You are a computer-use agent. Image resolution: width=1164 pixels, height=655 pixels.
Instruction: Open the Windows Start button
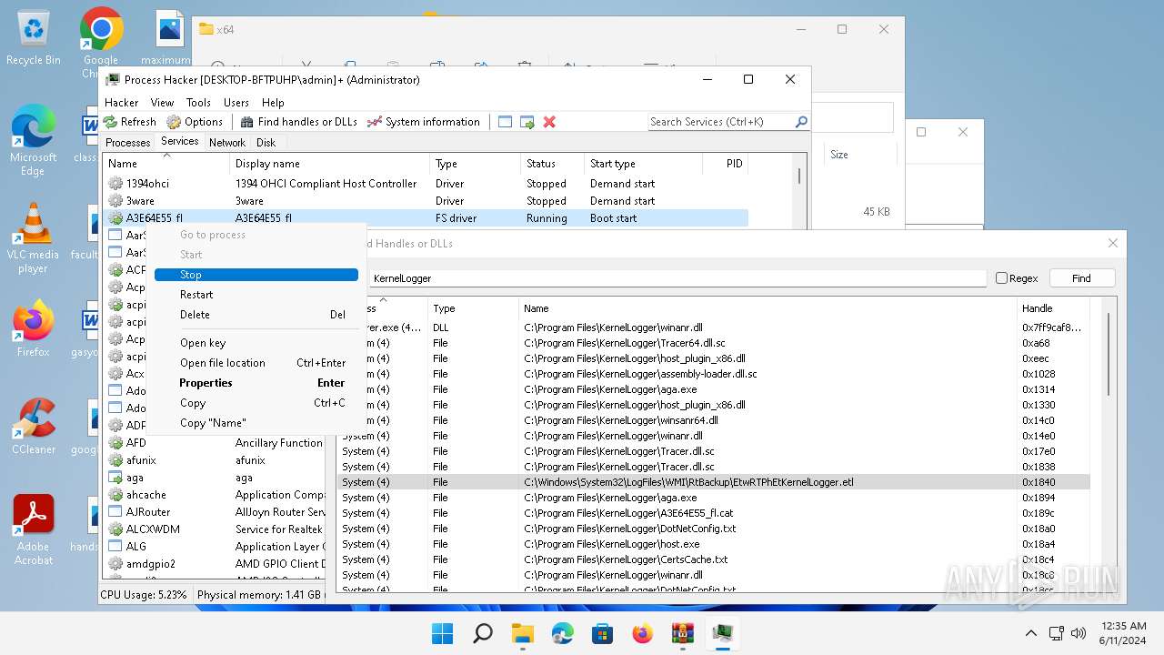click(443, 633)
